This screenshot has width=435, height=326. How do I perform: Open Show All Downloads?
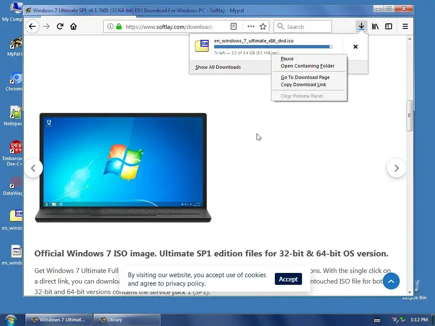click(218, 67)
